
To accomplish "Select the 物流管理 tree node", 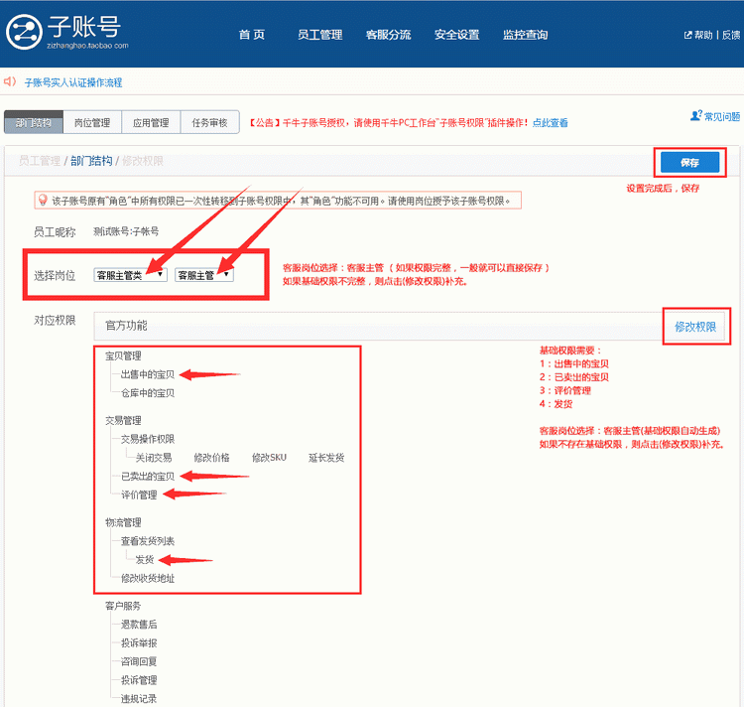I will pos(123,522).
